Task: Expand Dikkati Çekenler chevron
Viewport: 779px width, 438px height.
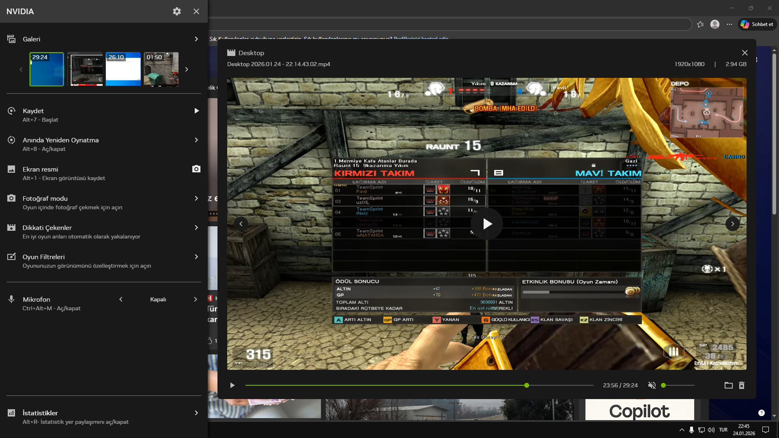Action: tap(196, 228)
